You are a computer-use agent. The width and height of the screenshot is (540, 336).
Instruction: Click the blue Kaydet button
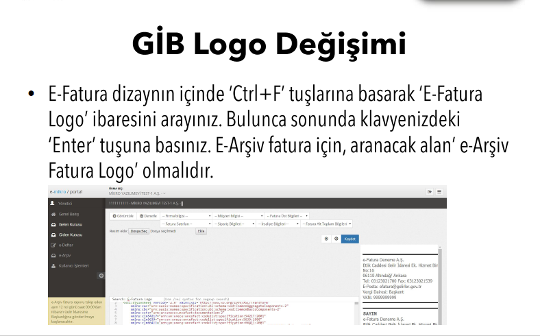click(349, 239)
